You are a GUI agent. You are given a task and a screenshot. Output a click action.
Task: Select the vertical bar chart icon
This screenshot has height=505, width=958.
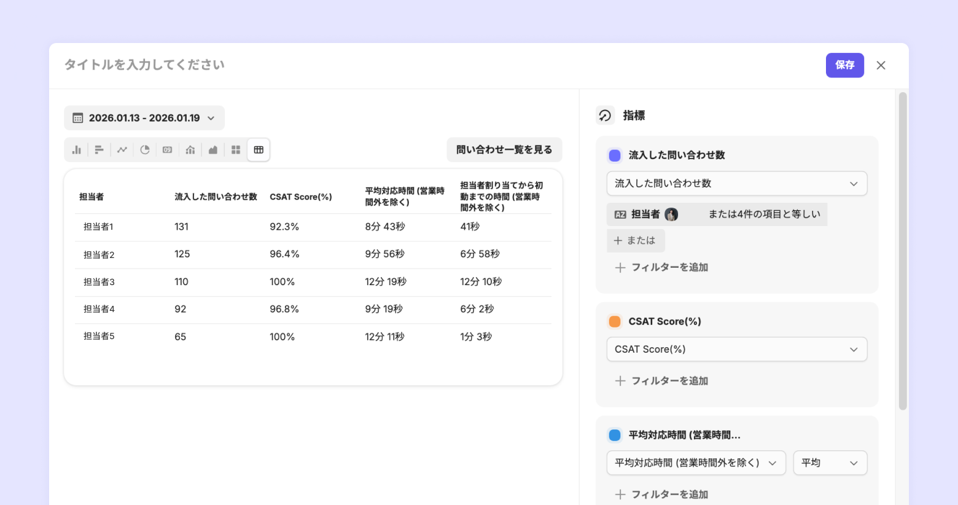tap(77, 150)
